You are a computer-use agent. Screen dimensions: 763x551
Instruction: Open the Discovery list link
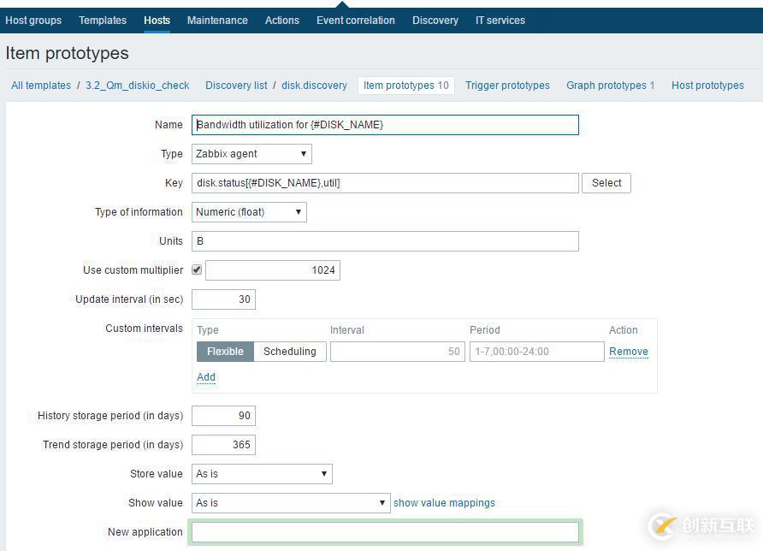pyautogui.click(x=236, y=86)
